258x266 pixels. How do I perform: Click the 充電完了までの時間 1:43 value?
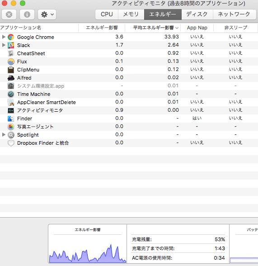pyautogui.click(x=220, y=248)
